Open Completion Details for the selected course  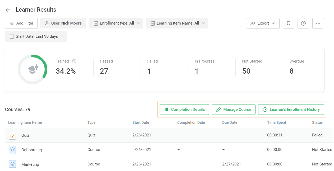[x=184, y=109]
